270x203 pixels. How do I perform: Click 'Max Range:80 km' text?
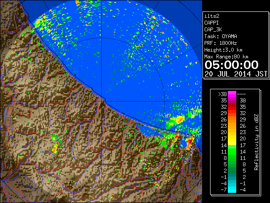coord(226,57)
